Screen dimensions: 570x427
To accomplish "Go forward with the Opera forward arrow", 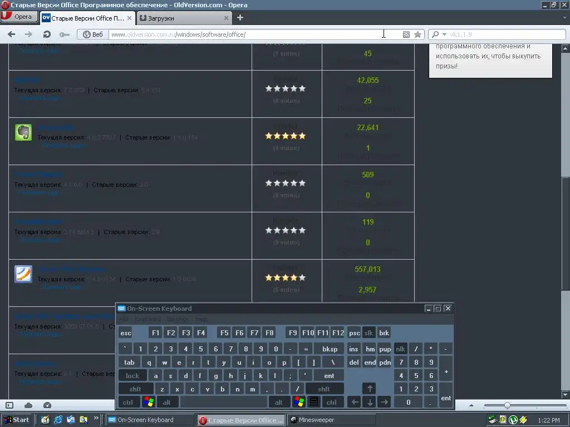I will [28, 34].
